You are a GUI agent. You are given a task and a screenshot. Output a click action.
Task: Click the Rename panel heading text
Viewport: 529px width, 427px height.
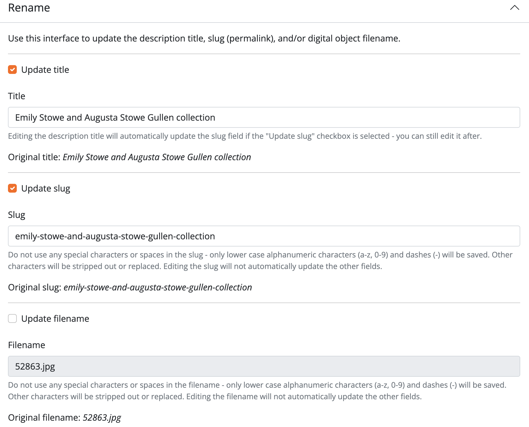[29, 8]
